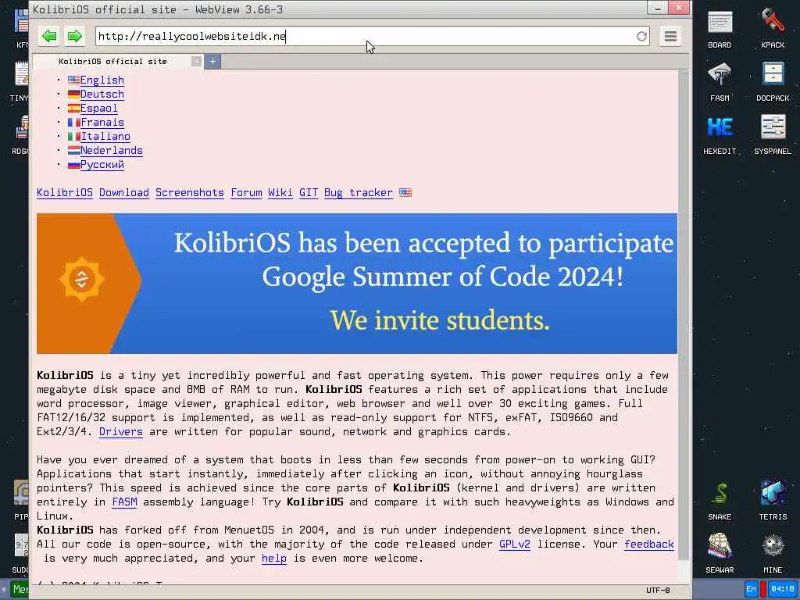
Task: Select the KolibriOS official site tab
Action: [x=112, y=61]
